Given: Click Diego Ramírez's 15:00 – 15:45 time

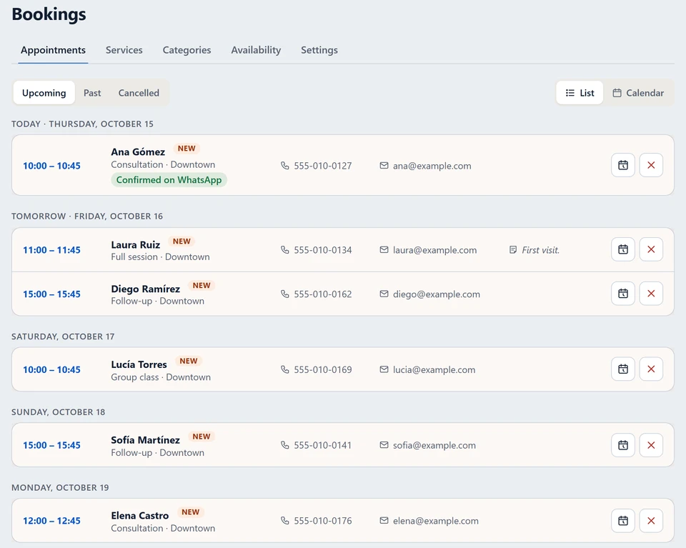Looking at the screenshot, I should pos(51,294).
